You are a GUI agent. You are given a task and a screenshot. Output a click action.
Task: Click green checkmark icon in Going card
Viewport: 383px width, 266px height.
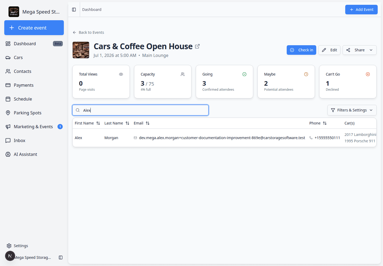pos(244,74)
